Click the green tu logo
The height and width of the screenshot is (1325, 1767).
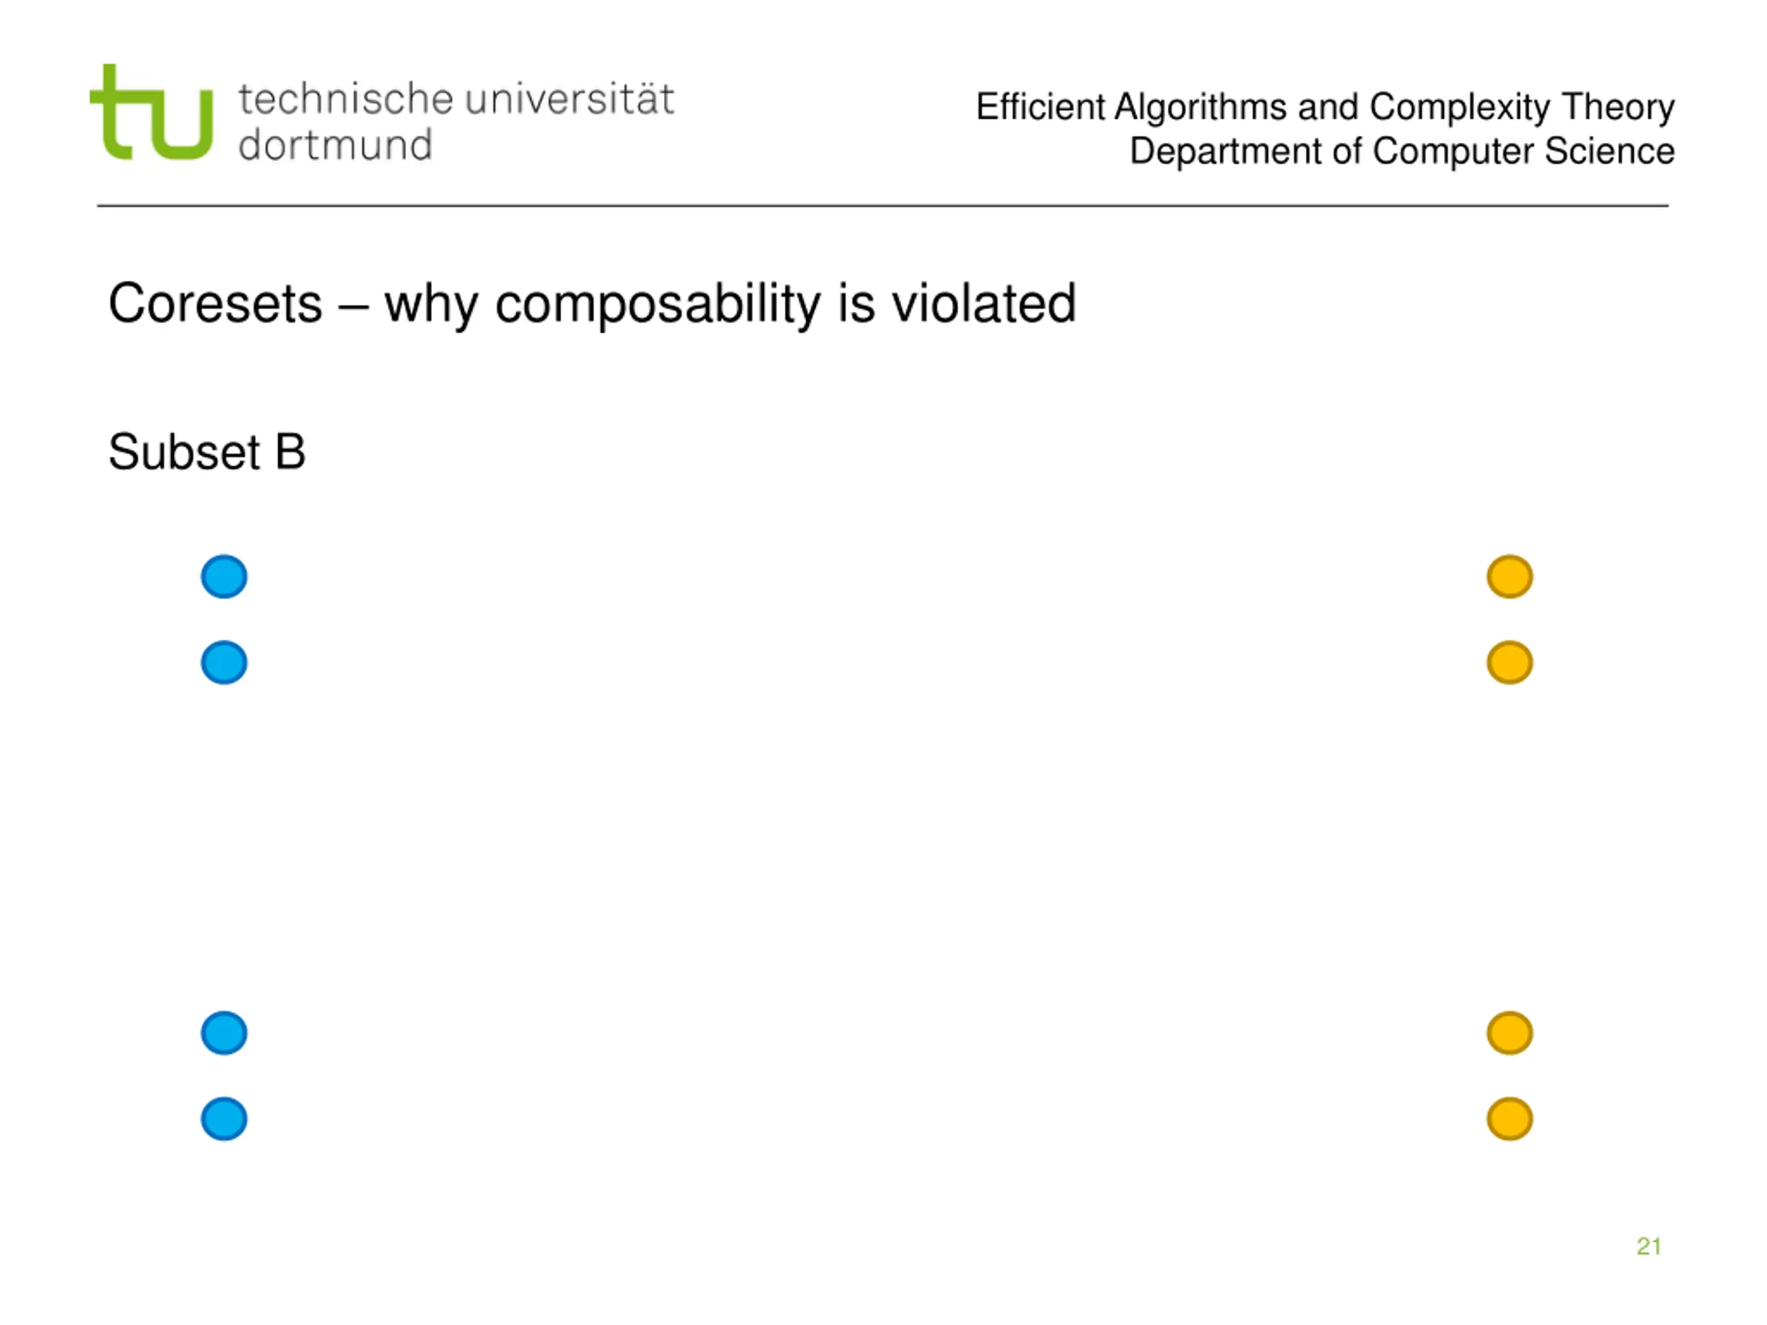tap(152, 112)
